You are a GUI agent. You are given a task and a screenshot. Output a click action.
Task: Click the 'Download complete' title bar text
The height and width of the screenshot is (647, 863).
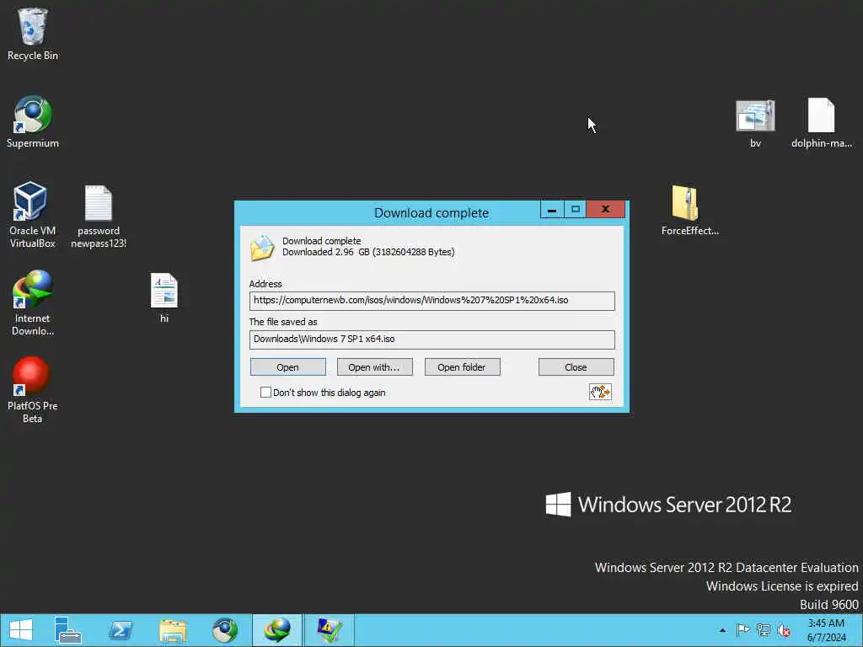click(x=431, y=213)
